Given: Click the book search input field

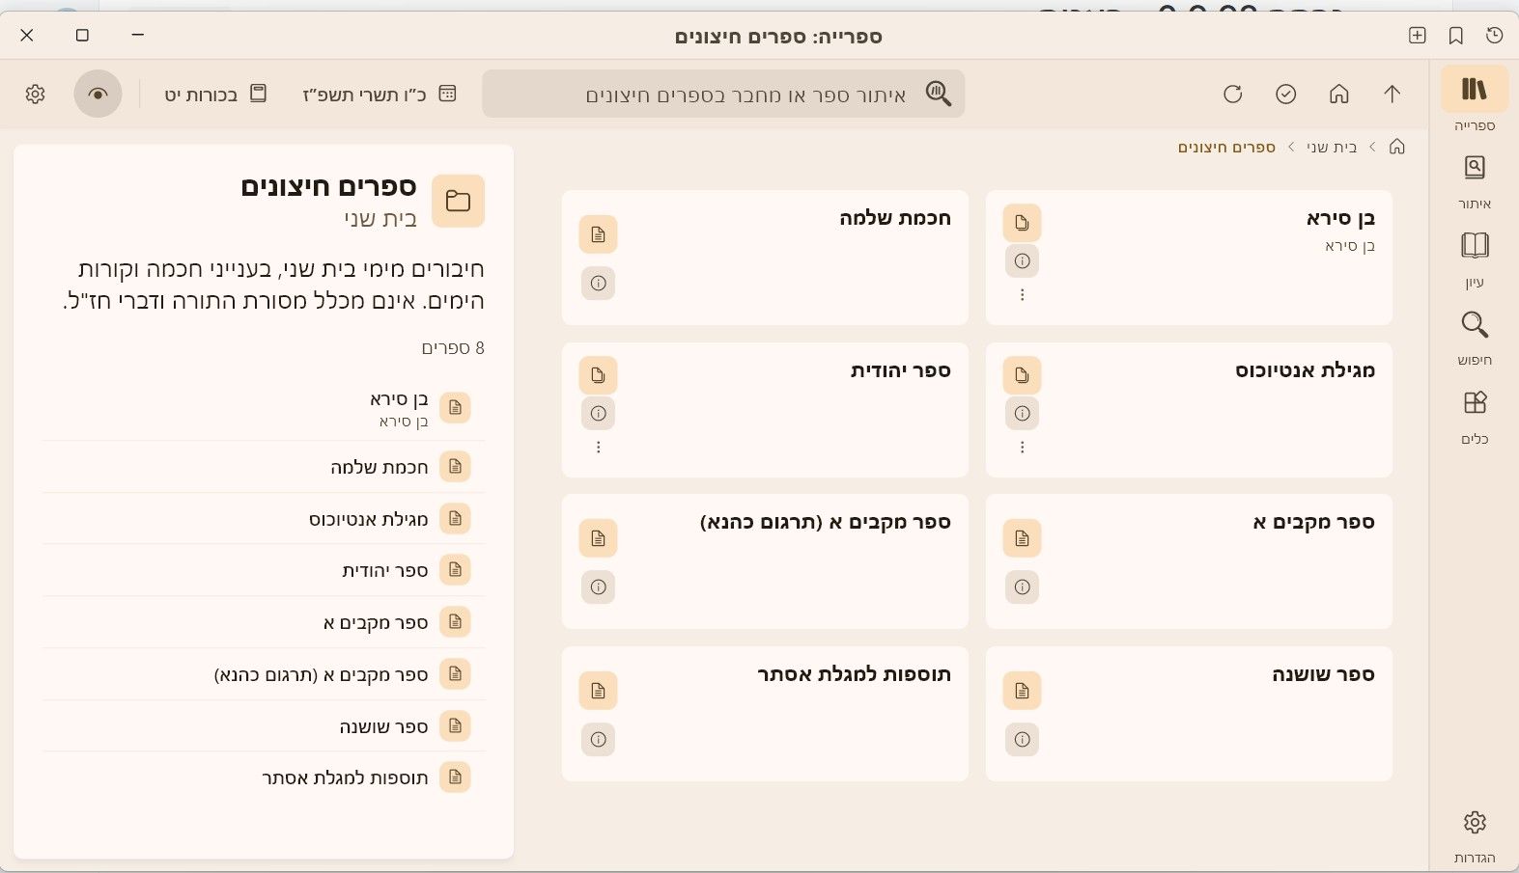Looking at the screenshot, I should [x=723, y=94].
